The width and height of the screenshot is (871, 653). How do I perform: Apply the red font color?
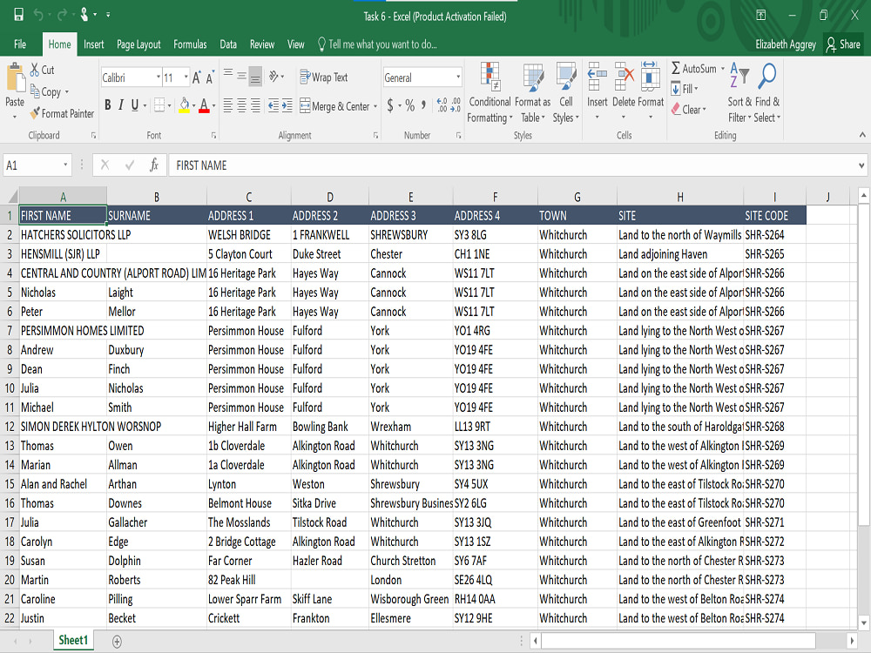(x=204, y=105)
